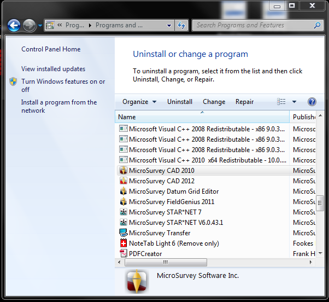Screen dimensions: 329x302
Task: Open the address bar history dropdown arrow
Action: [x=169, y=25]
